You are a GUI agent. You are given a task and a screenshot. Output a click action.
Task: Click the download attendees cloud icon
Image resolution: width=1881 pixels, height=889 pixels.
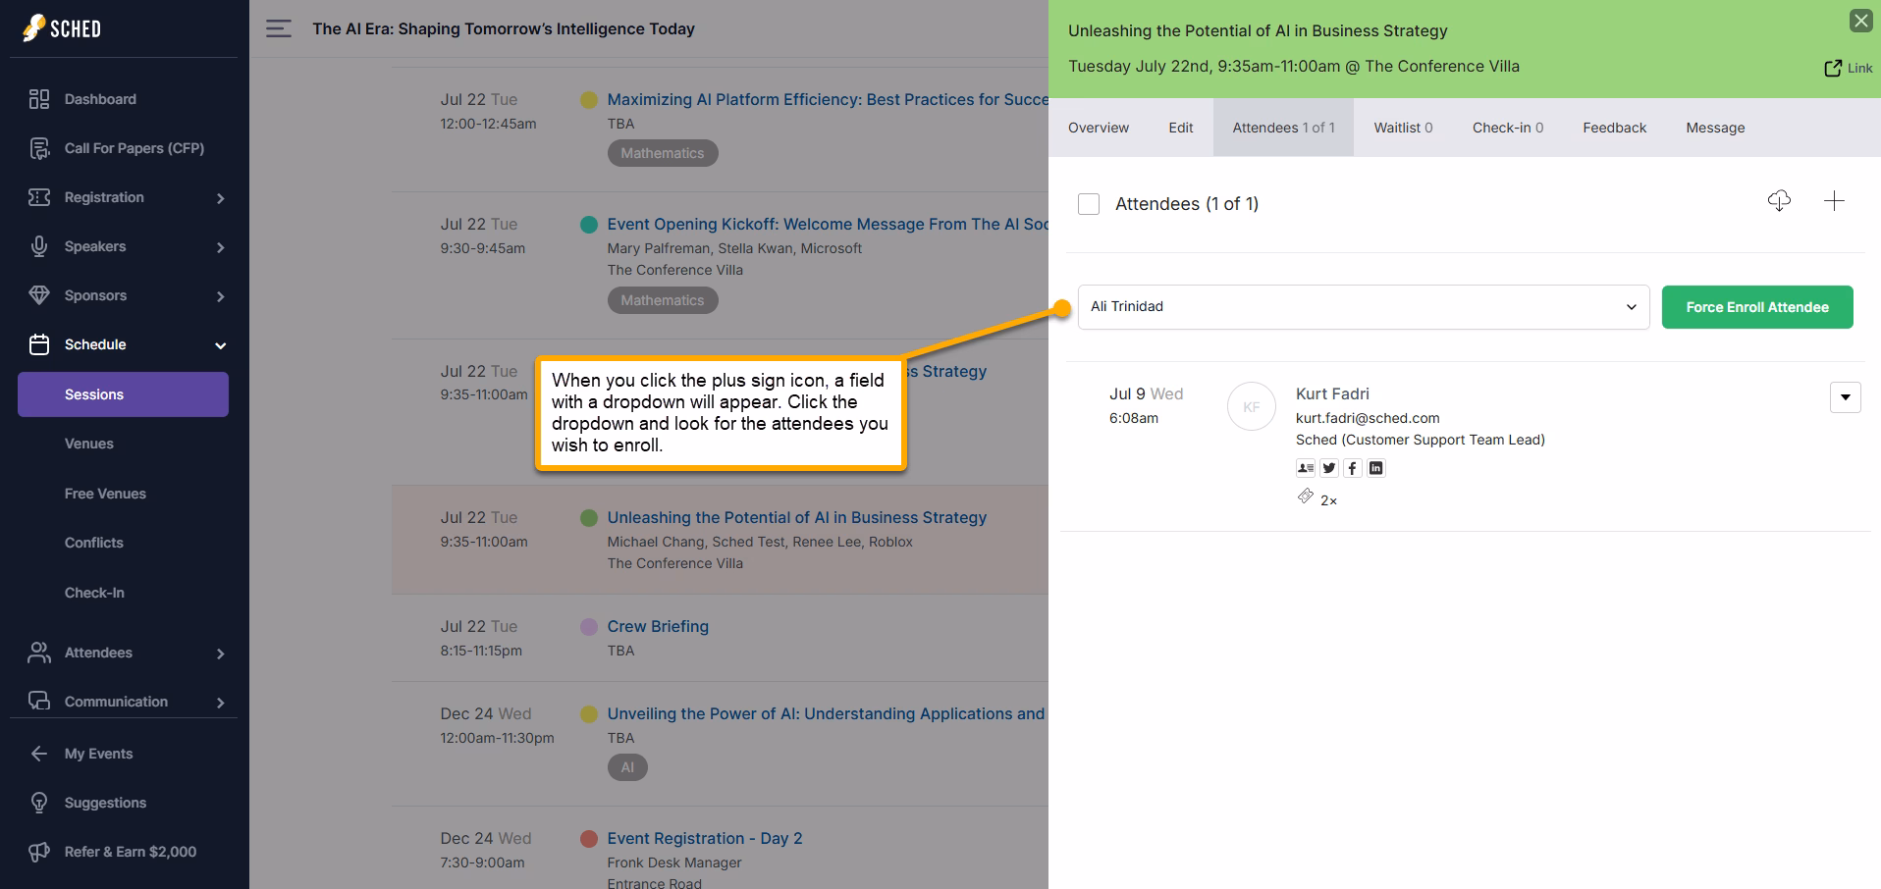[1779, 201]
